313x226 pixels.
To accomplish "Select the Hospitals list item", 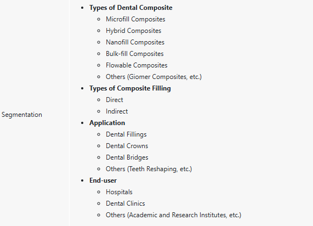I will coord(119,192).
